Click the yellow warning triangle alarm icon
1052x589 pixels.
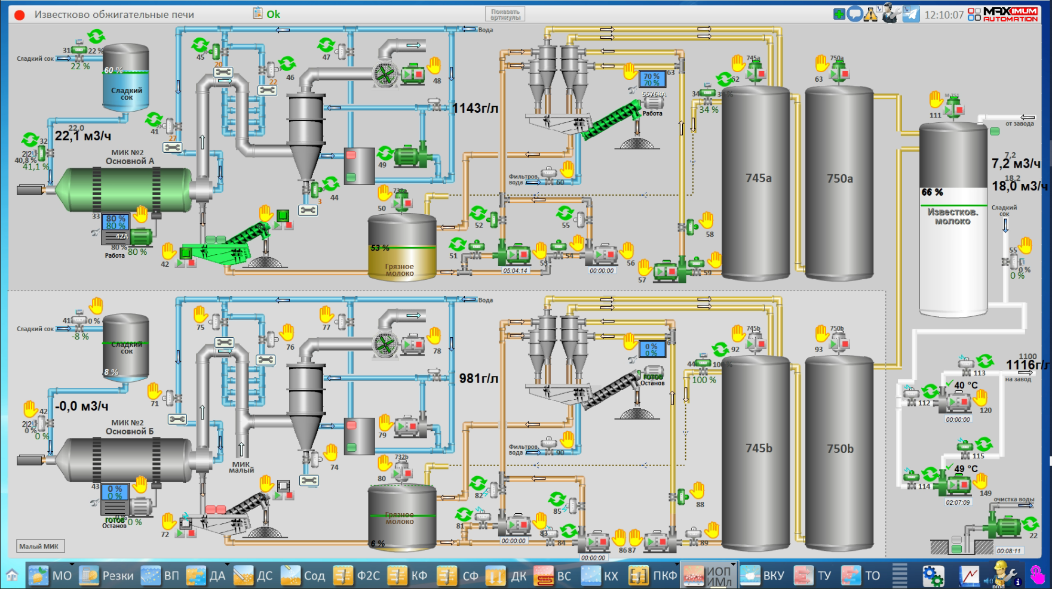click(870, 14)
